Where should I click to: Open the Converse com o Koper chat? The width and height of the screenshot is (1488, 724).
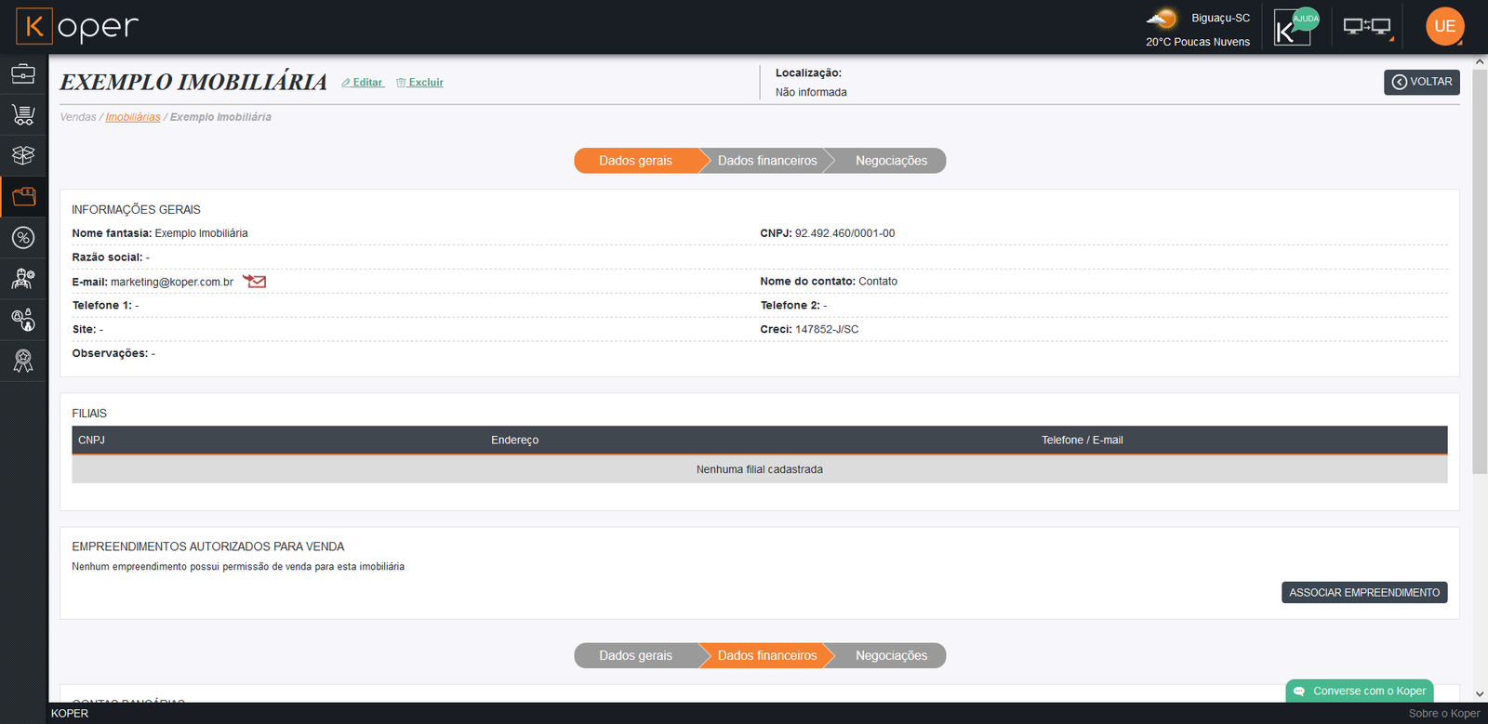1360,691
